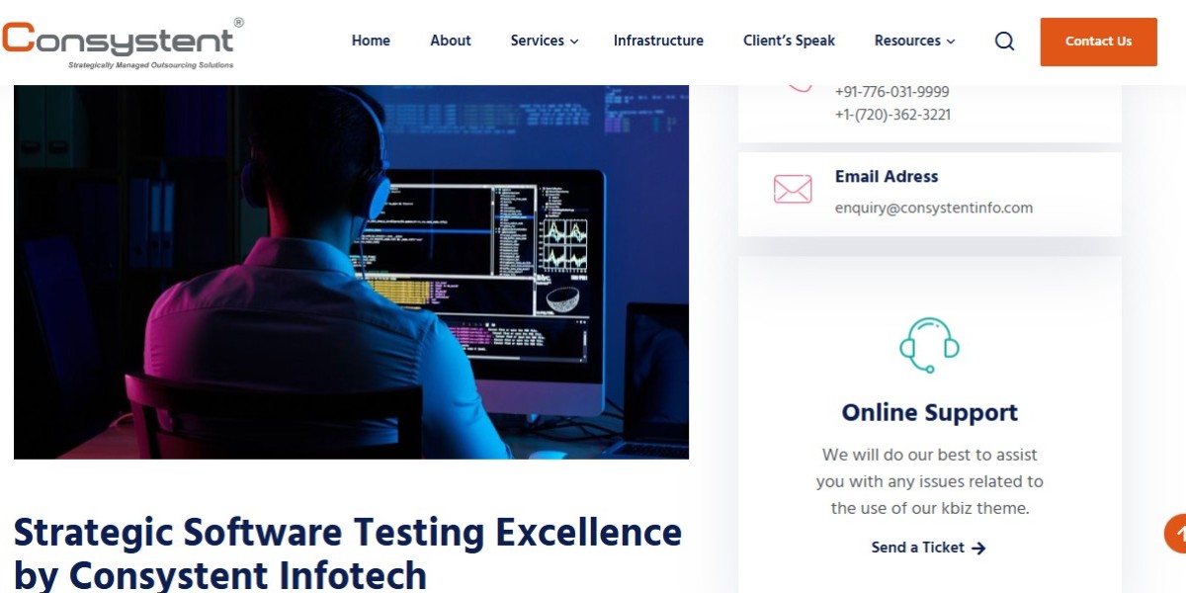
Task: Click the tagline "Strategically Managed Outsourcing Solutions"
Action: [151, 65]
